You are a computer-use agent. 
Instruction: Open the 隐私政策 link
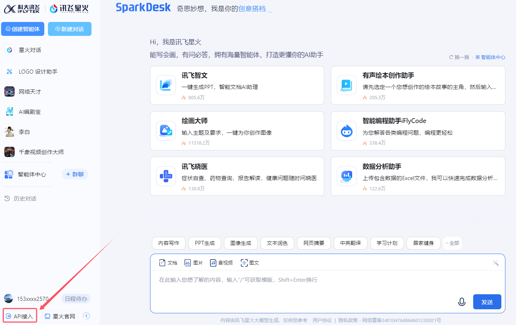[x=348, y=320]
